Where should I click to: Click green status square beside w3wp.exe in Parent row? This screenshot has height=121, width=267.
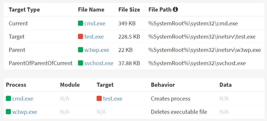tap(80, 50)
